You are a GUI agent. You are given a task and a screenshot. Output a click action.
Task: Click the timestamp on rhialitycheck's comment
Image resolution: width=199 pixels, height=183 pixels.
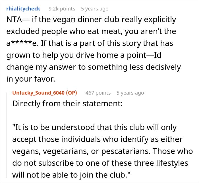(x=94, y=9)
